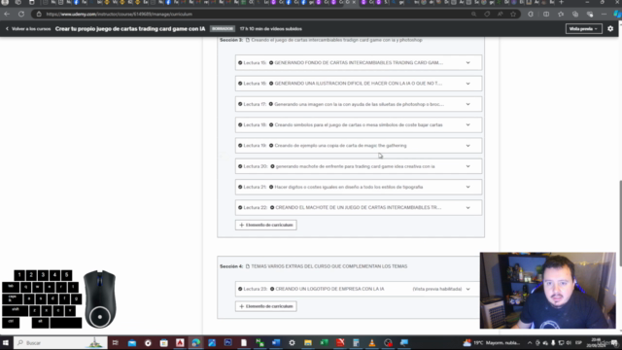The width and height of the screenshot is (622, 350).
Task: Expand Lectura 21 chevron
Action: (x=468, y=187)
